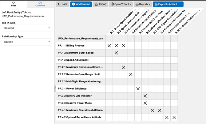This screenshot has height=124, width=206.
Task: Select row PR.3.3 Reserve Power Mode
Action: [x=81, y=103]
